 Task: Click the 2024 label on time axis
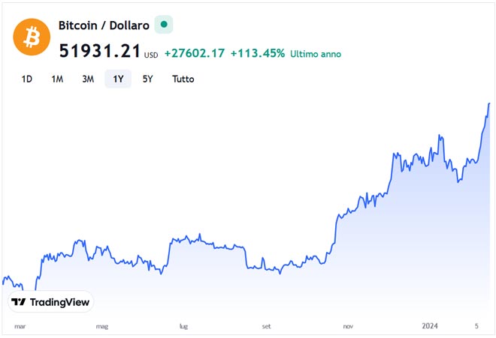(430, 326)
